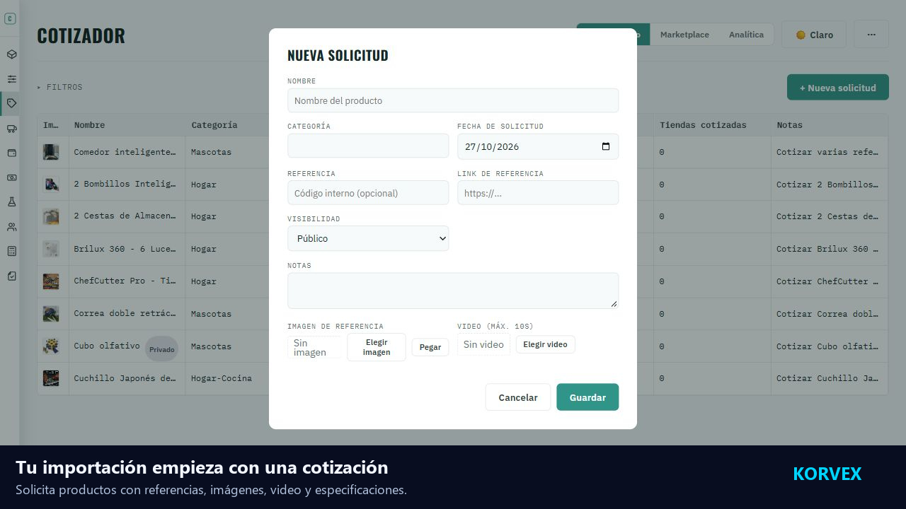
Task: Click the Pegar button
Action: [x=430, y=347]
